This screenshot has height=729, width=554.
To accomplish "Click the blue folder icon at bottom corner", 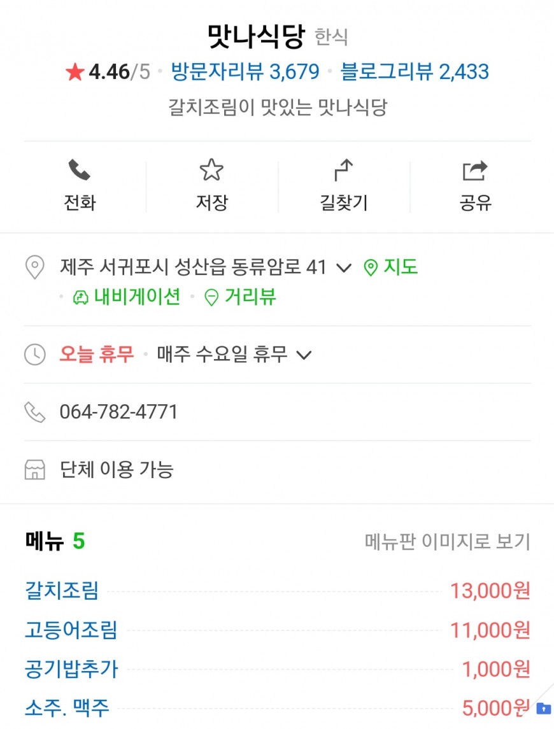I will point(543,709).
